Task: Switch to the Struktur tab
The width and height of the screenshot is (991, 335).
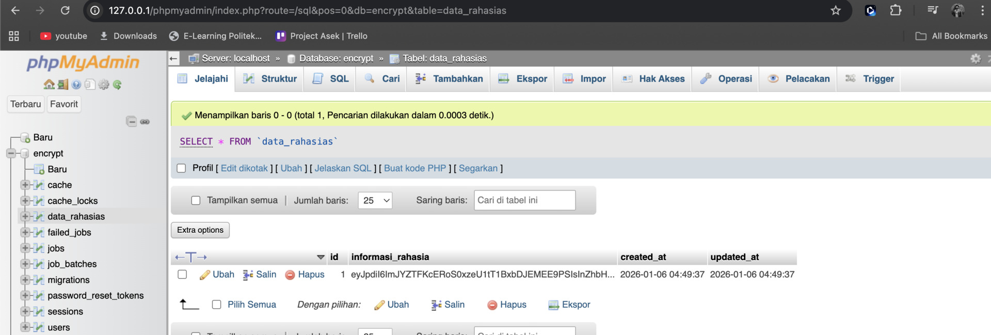Action: click(x=270, y=79)
